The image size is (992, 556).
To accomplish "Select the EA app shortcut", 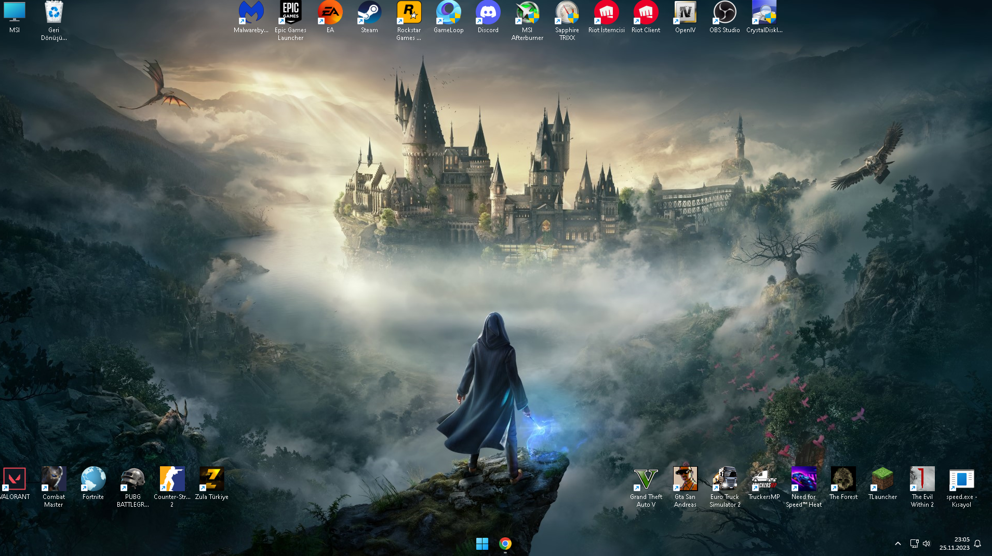I will point(330,17).
